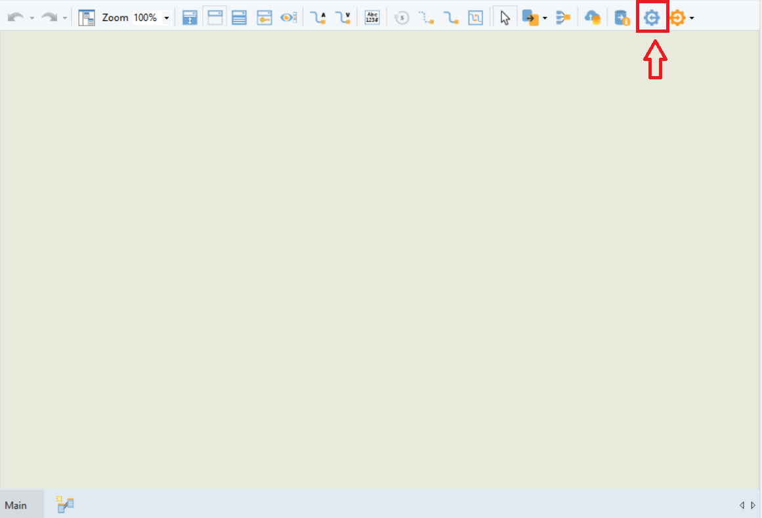The height and width of the screenshot is (518, 762).
Task: Switch to the Main tab
Action: click(16, 505)
